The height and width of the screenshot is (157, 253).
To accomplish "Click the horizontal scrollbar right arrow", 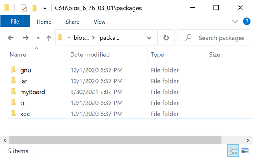I will pyautogui.click(x=248, y=140).
